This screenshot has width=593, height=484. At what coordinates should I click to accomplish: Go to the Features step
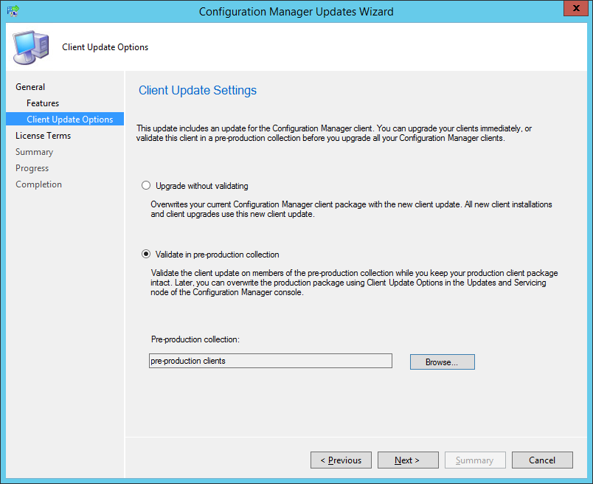43,103
